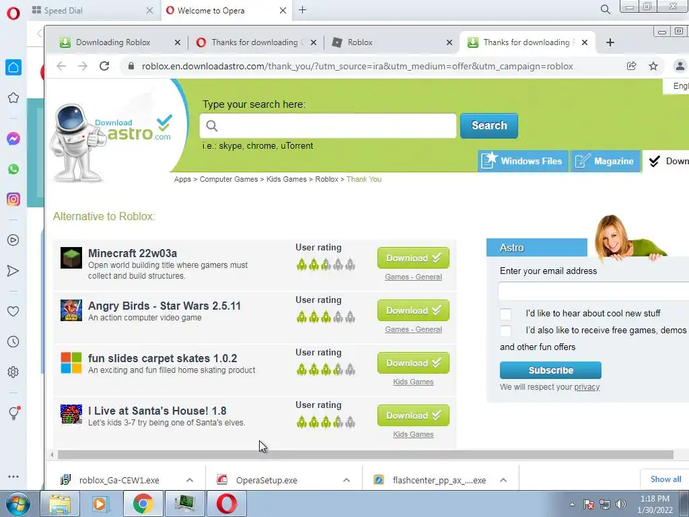Open Kids Games breadcrumb link
The width and height of the screenshot is (689, 517).
[287, 179]
